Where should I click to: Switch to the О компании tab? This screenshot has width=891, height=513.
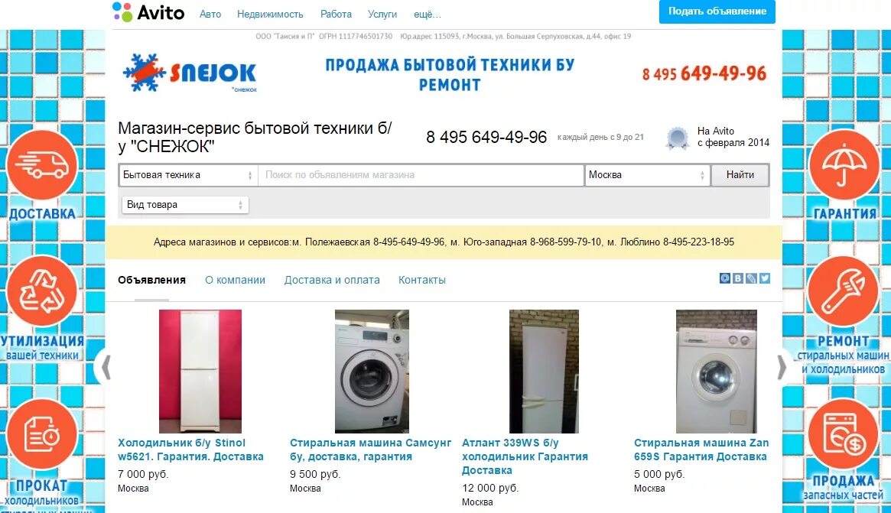(236, 280)
